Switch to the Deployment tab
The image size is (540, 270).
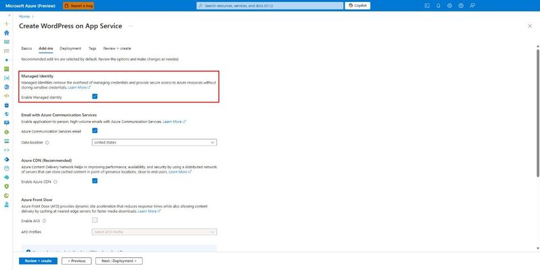[70, 49]
